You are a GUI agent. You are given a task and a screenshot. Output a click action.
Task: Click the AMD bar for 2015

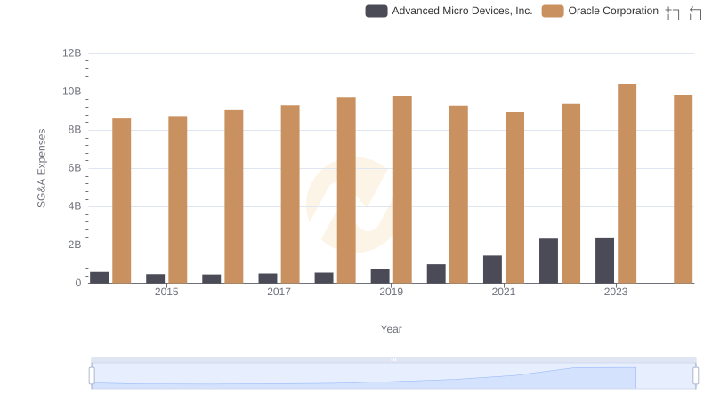pos(155,278)
